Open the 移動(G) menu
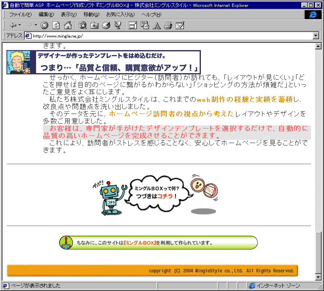This screenshot has width=324, height=291. click(92, 15)
